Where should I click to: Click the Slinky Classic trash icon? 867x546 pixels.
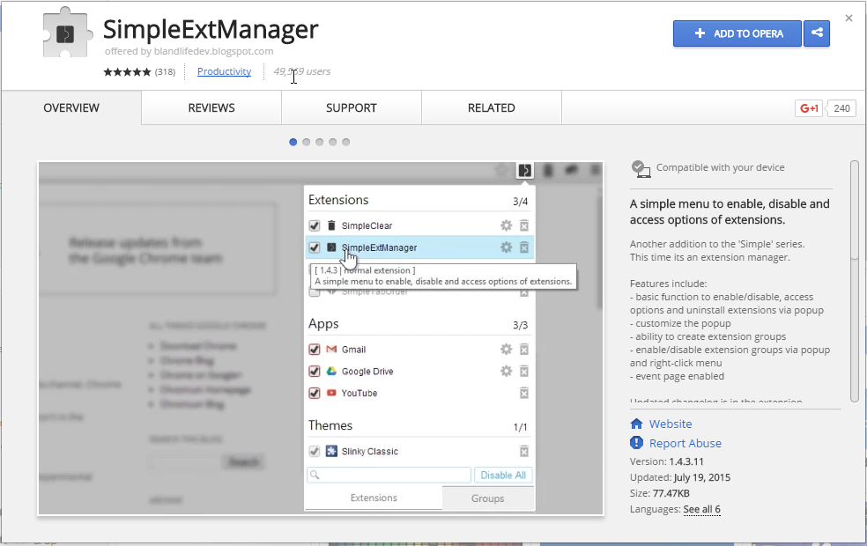click(x=524, y=452)
